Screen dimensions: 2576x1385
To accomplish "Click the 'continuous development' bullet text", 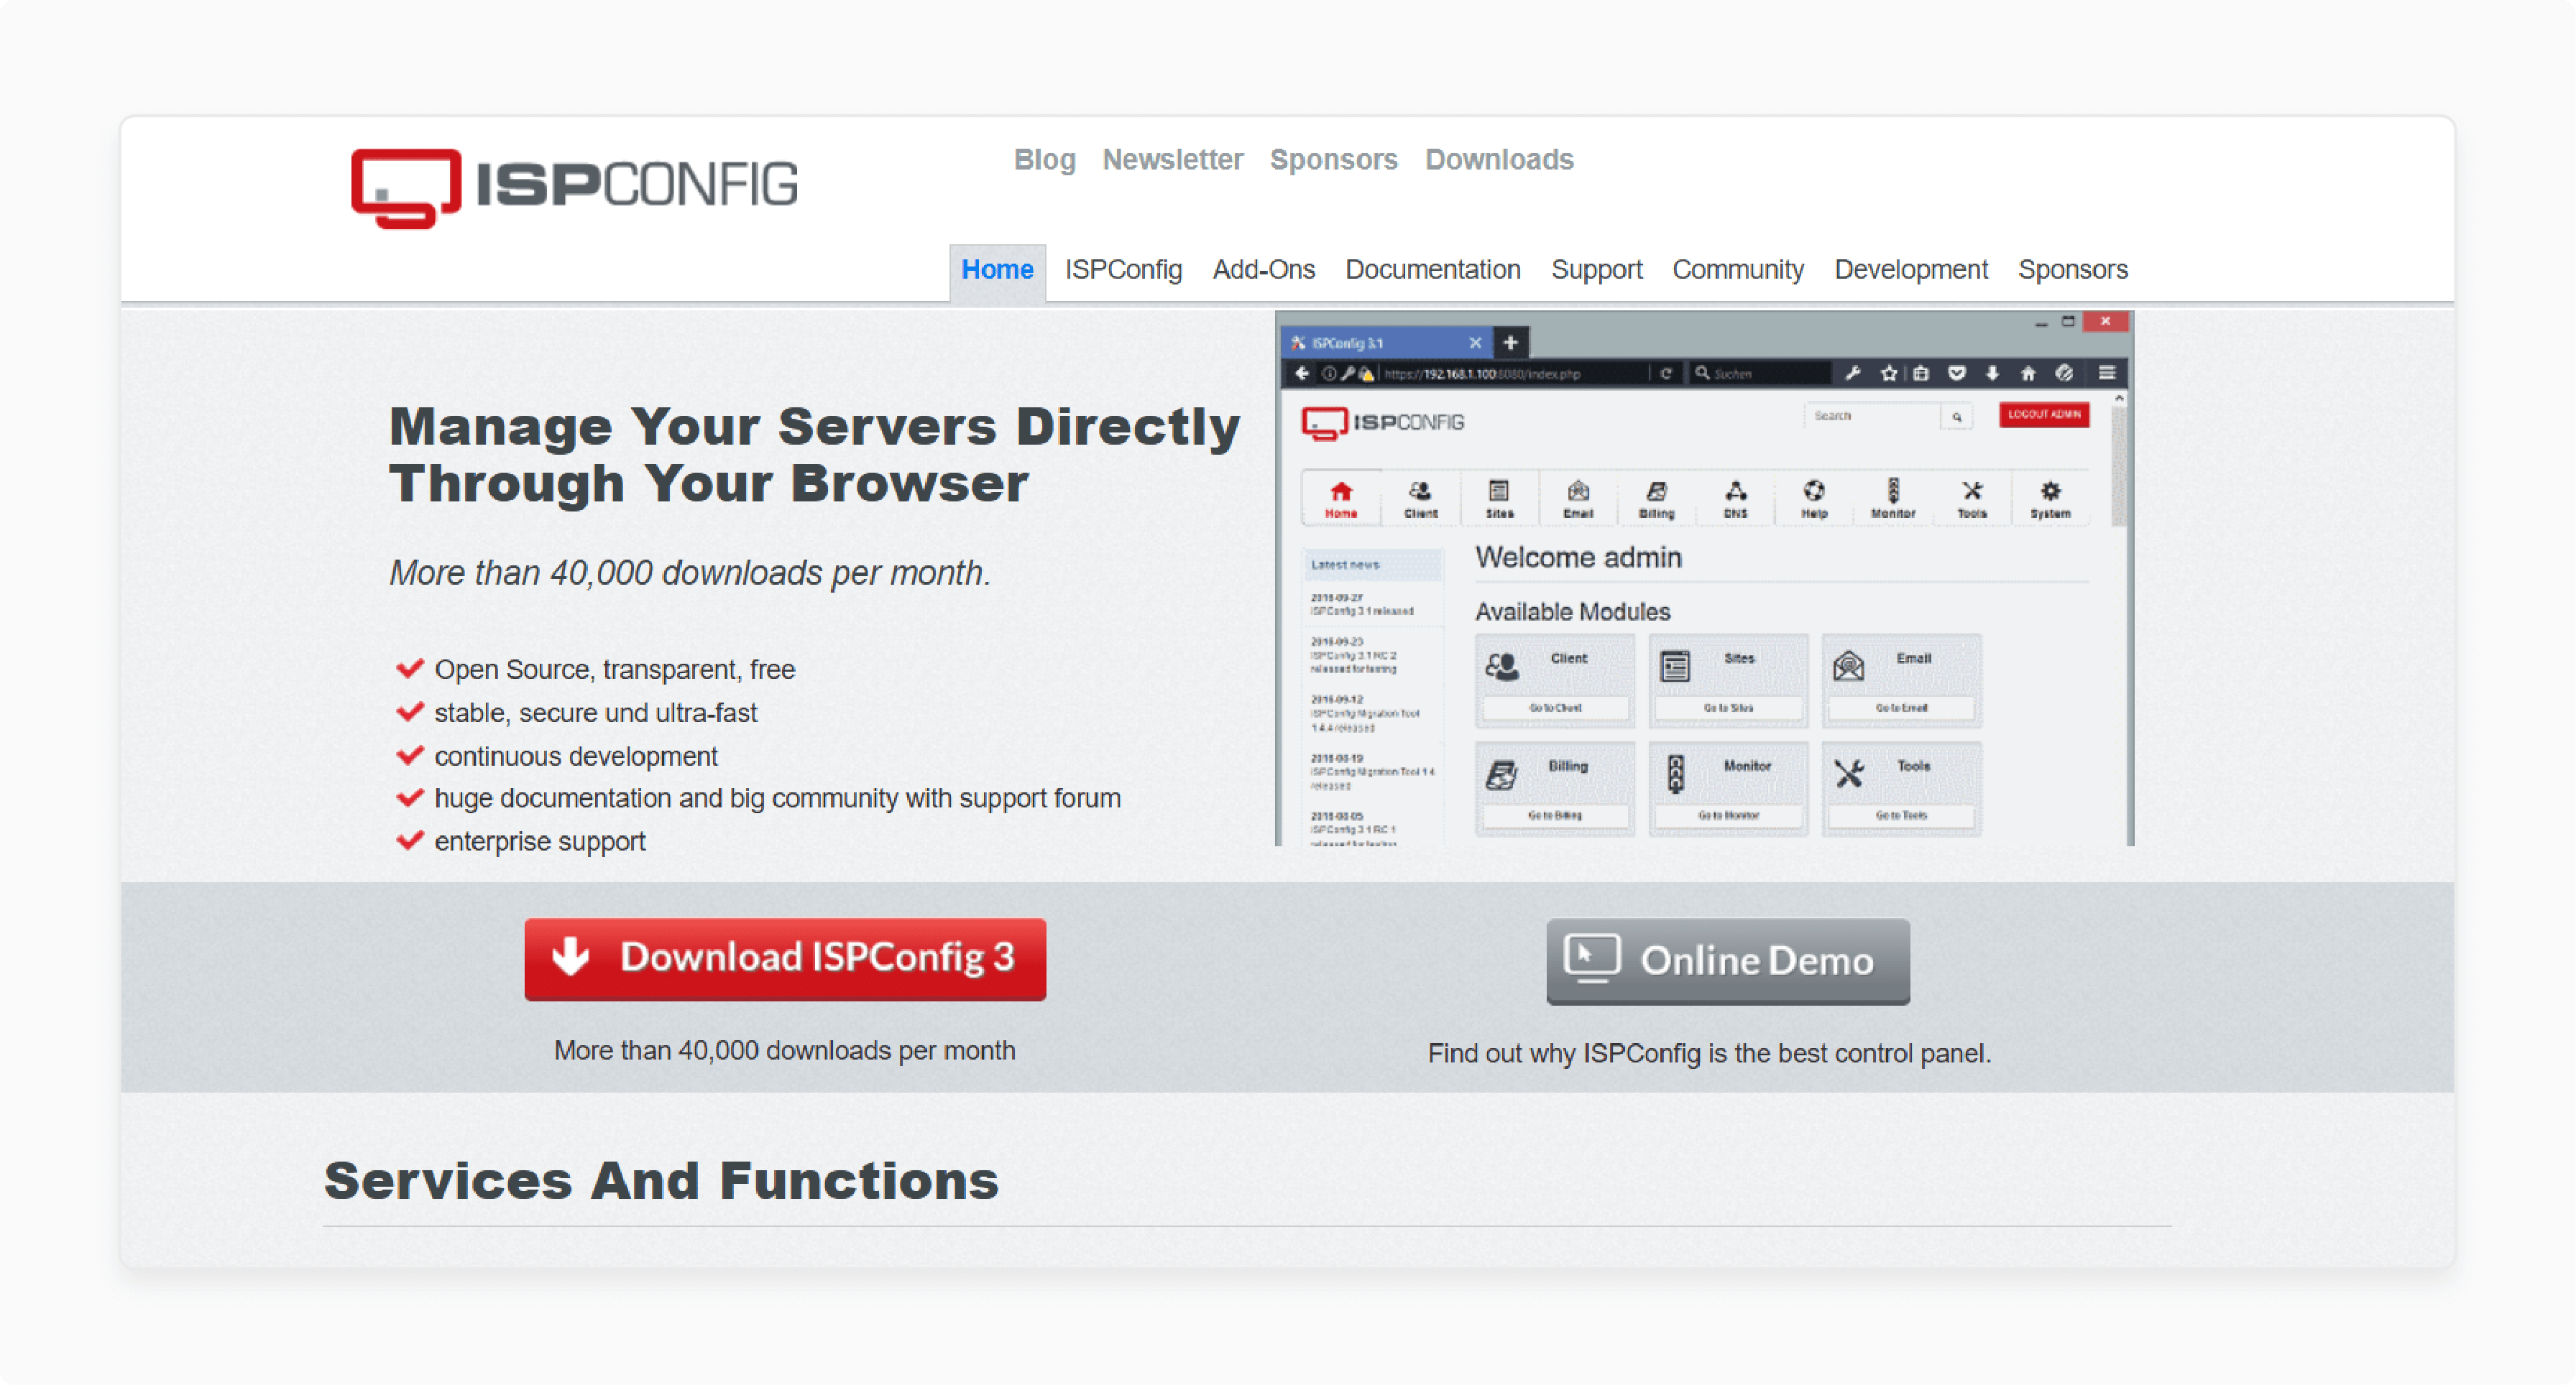I will pos(575,756).
